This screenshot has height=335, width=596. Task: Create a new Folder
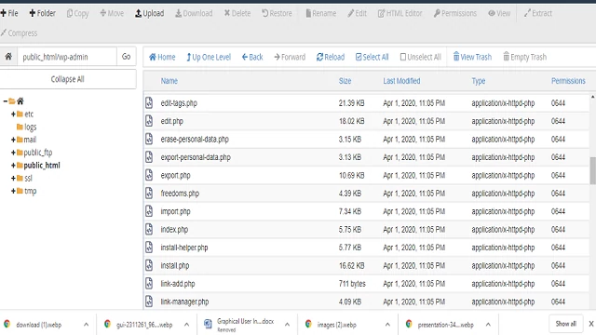point(43,13)
